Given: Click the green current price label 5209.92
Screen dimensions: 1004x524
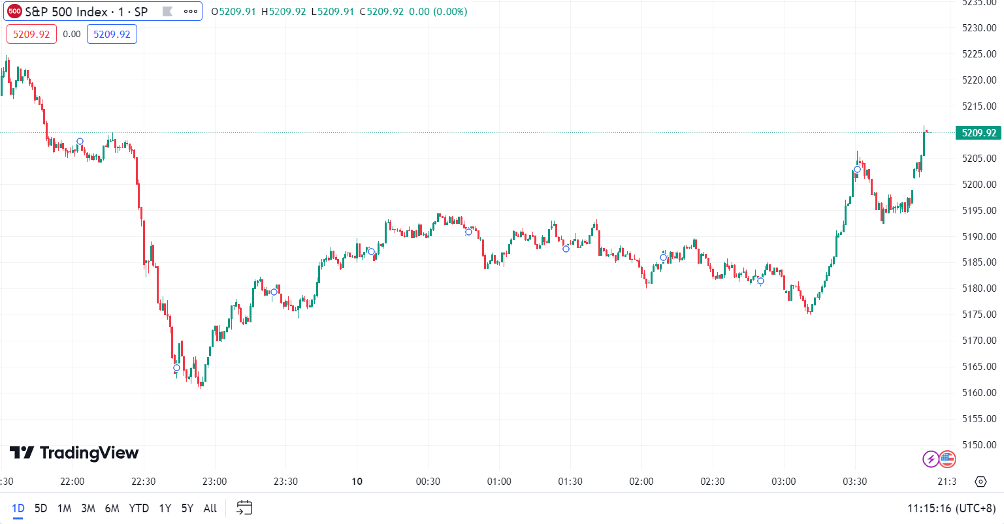Looking at the screenshot, I should click(978, 133).
